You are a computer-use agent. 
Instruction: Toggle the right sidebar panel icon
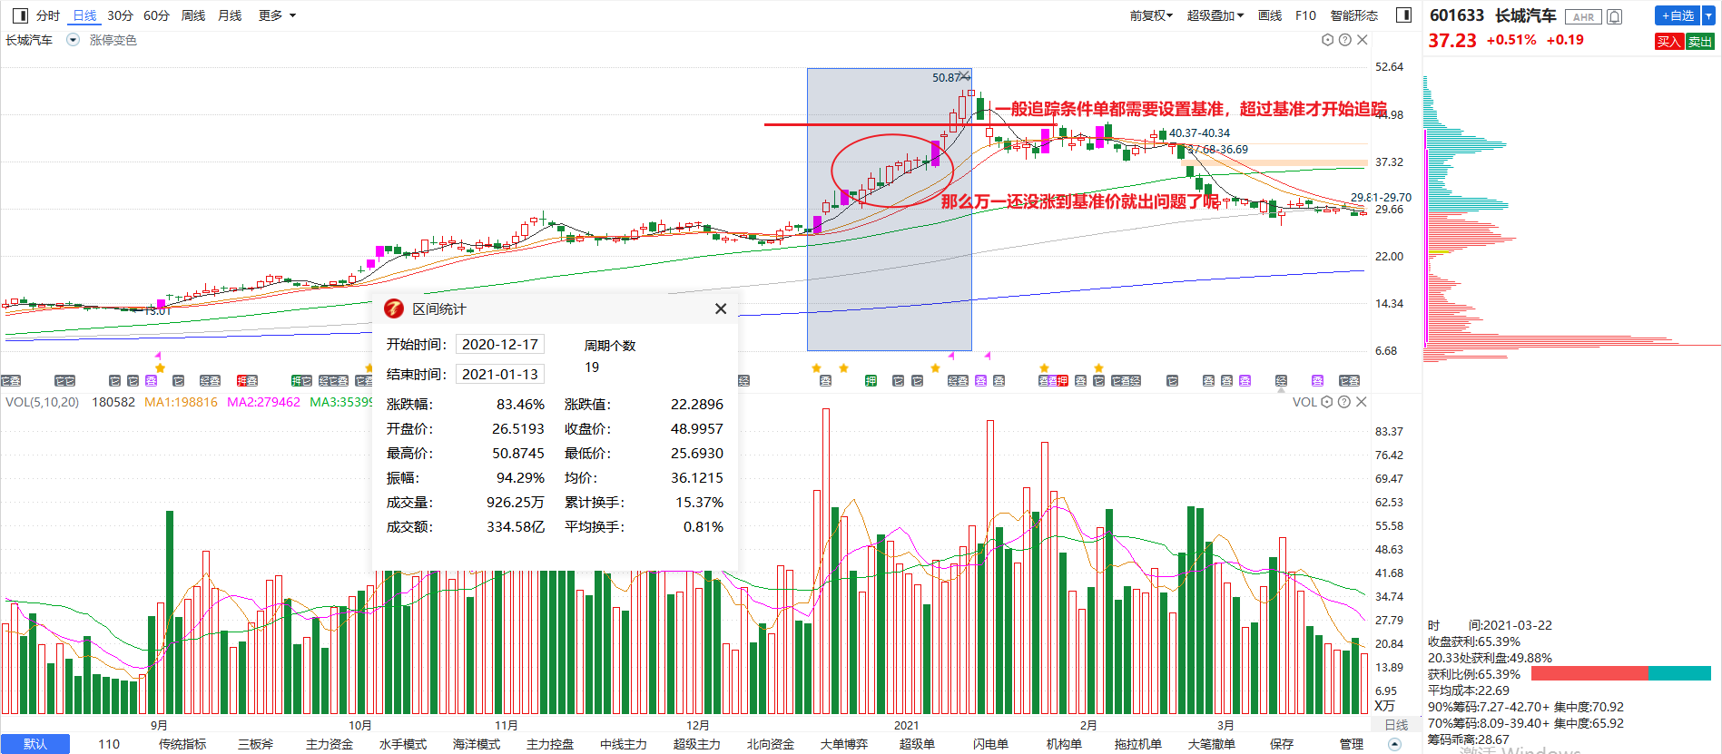[1403, 15]
